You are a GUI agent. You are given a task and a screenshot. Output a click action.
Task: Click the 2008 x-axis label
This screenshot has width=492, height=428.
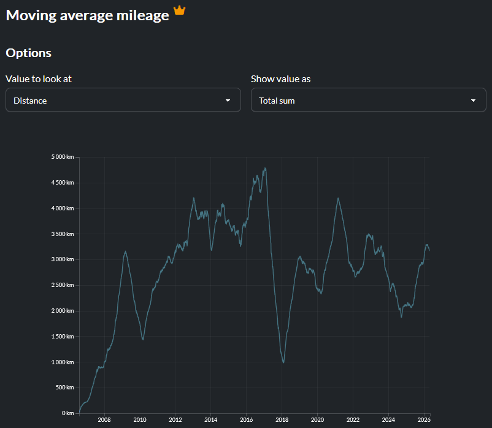point(104,420)
